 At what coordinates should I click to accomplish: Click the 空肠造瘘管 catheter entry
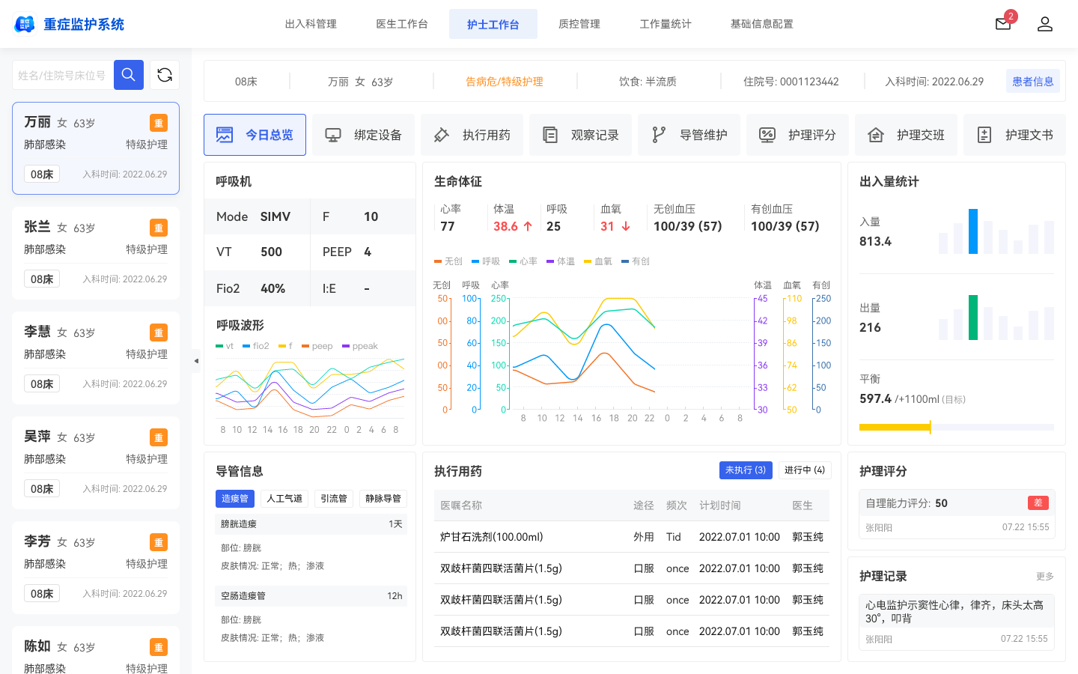[311, 596]
